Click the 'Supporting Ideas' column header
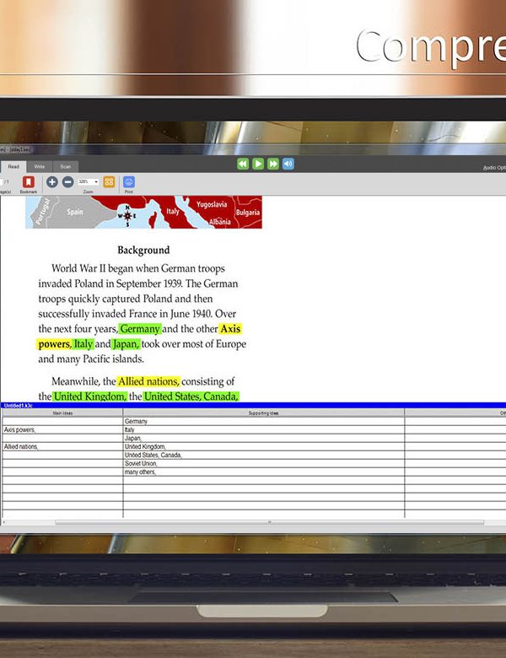Screen dimensions: 506x658 (x=263, y=413)
